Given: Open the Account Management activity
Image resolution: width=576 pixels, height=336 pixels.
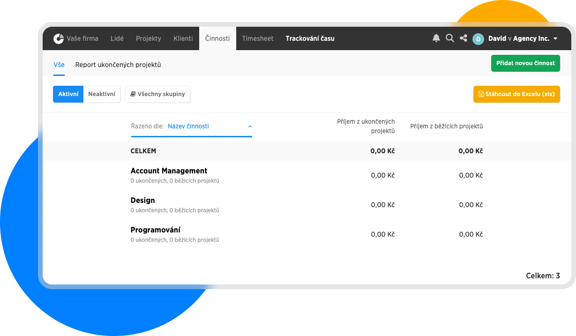Looking at the screenshot, I should pos(169,171).
